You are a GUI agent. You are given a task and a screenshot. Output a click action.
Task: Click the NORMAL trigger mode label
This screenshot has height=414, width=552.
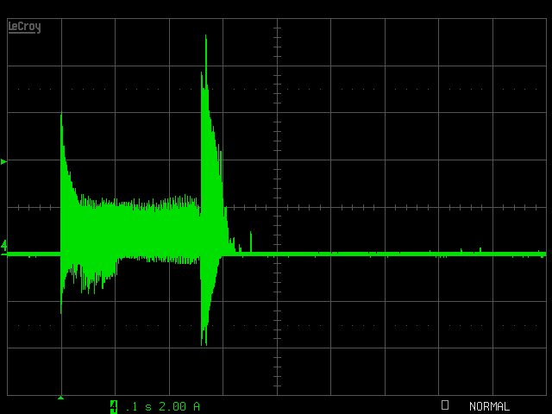[489, 406]
